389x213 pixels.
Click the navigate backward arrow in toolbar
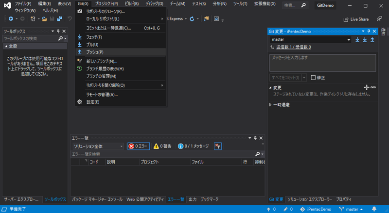(x=11, y=19)
